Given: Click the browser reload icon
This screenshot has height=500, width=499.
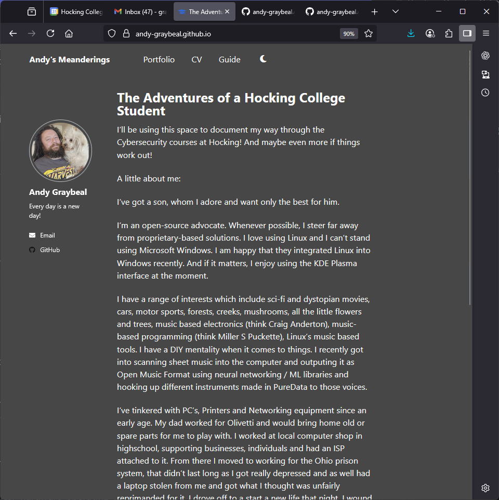Looking at the screenshot, I should pos(50,33).
